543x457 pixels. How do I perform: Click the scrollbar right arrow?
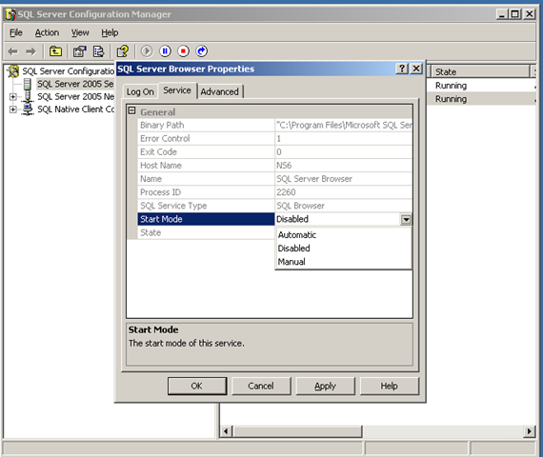529,431
